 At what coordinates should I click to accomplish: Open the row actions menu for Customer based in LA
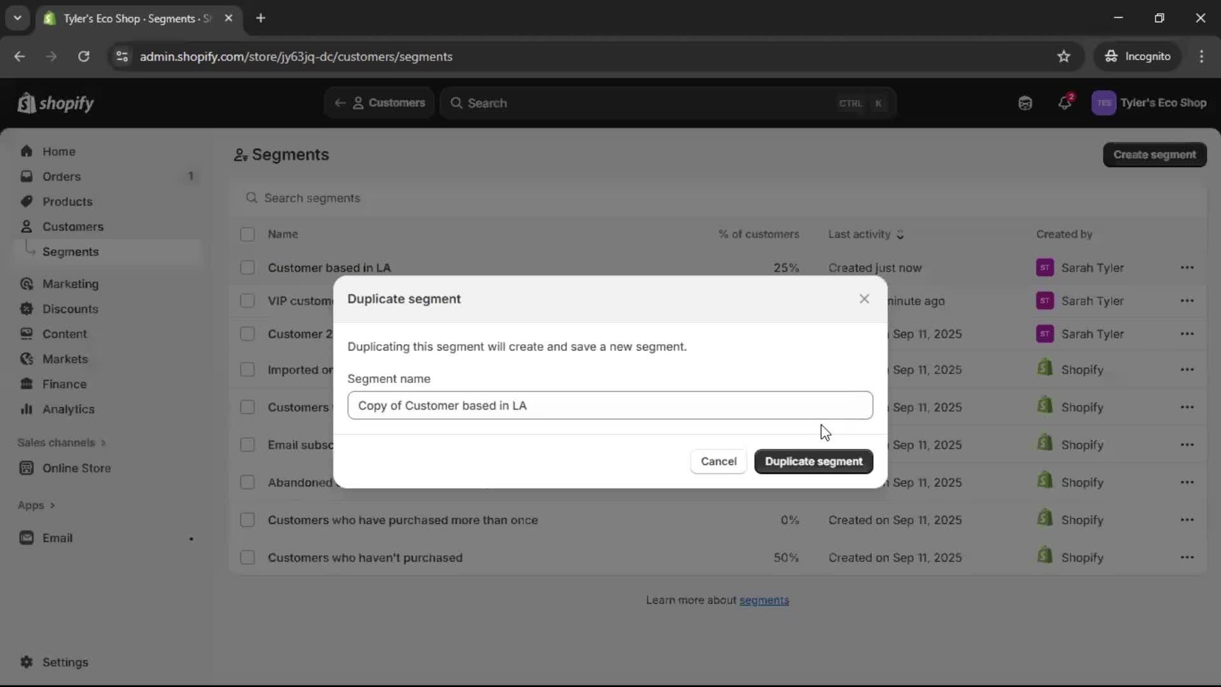point(1188,268)
